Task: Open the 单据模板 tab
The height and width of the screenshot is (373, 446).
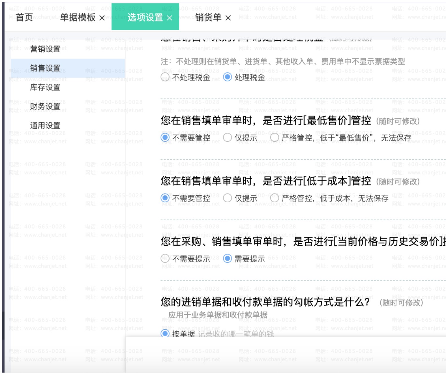Action: (x=78, y=18)
